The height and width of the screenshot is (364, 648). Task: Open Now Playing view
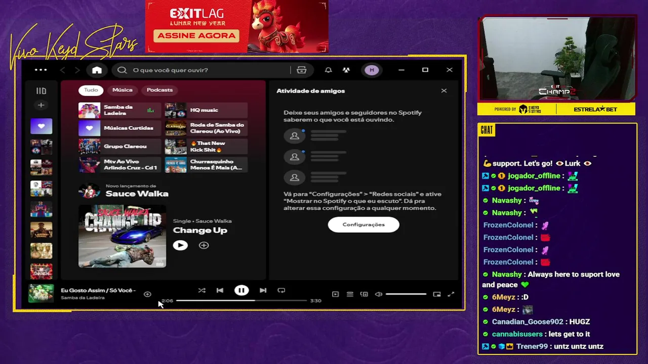[335, 294]
